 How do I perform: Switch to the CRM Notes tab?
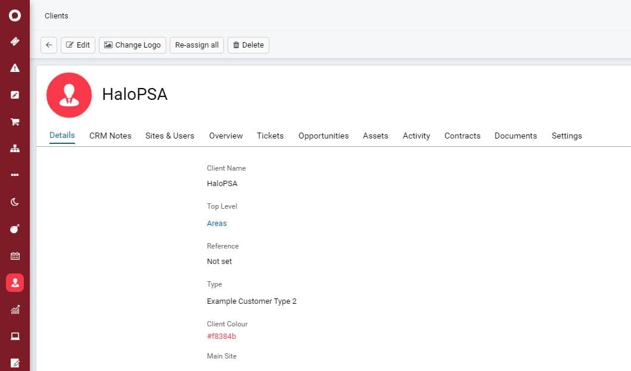coord(110,136)
